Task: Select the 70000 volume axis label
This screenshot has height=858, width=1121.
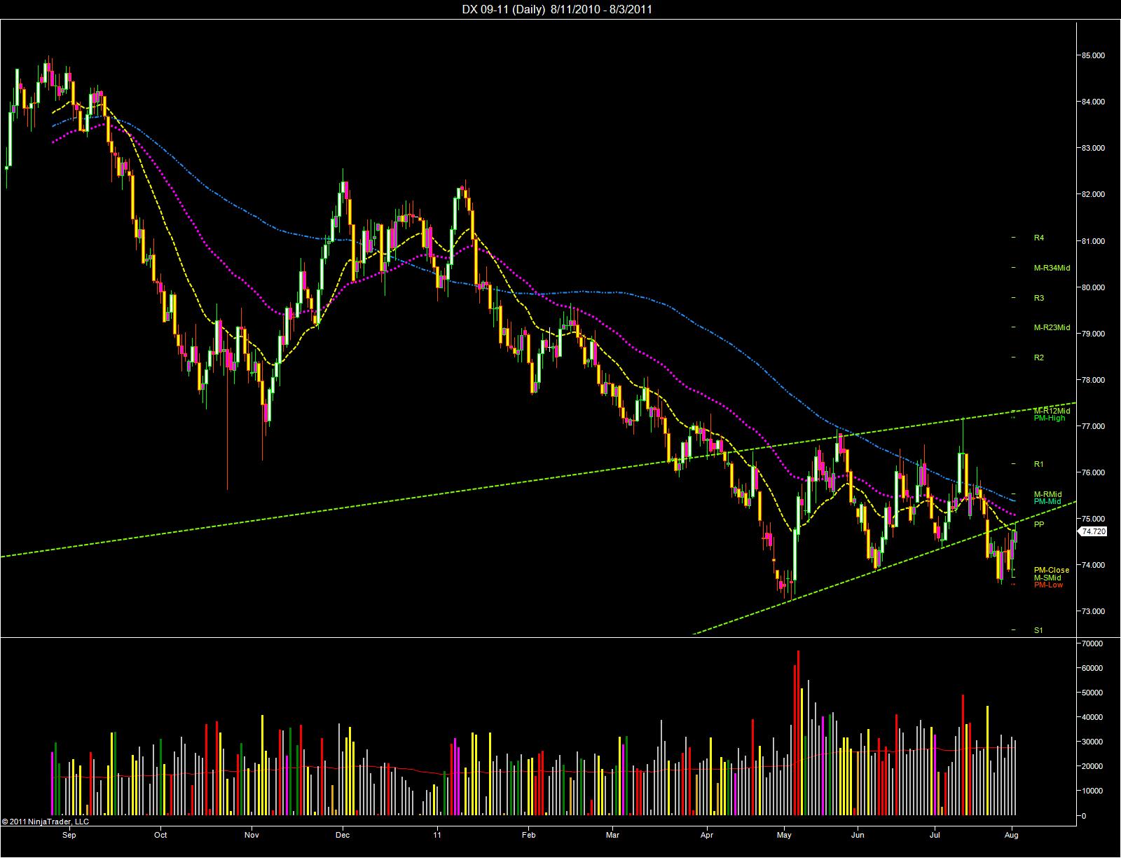Action: (x=1093, y=643)
